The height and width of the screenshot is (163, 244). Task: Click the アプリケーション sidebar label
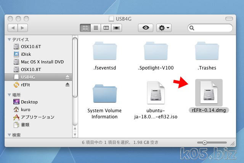38,117
